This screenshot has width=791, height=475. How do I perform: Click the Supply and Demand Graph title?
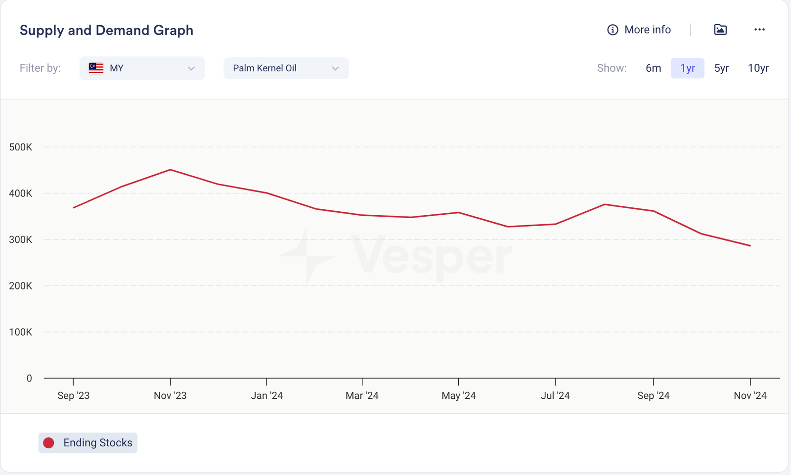pos(106,30)
